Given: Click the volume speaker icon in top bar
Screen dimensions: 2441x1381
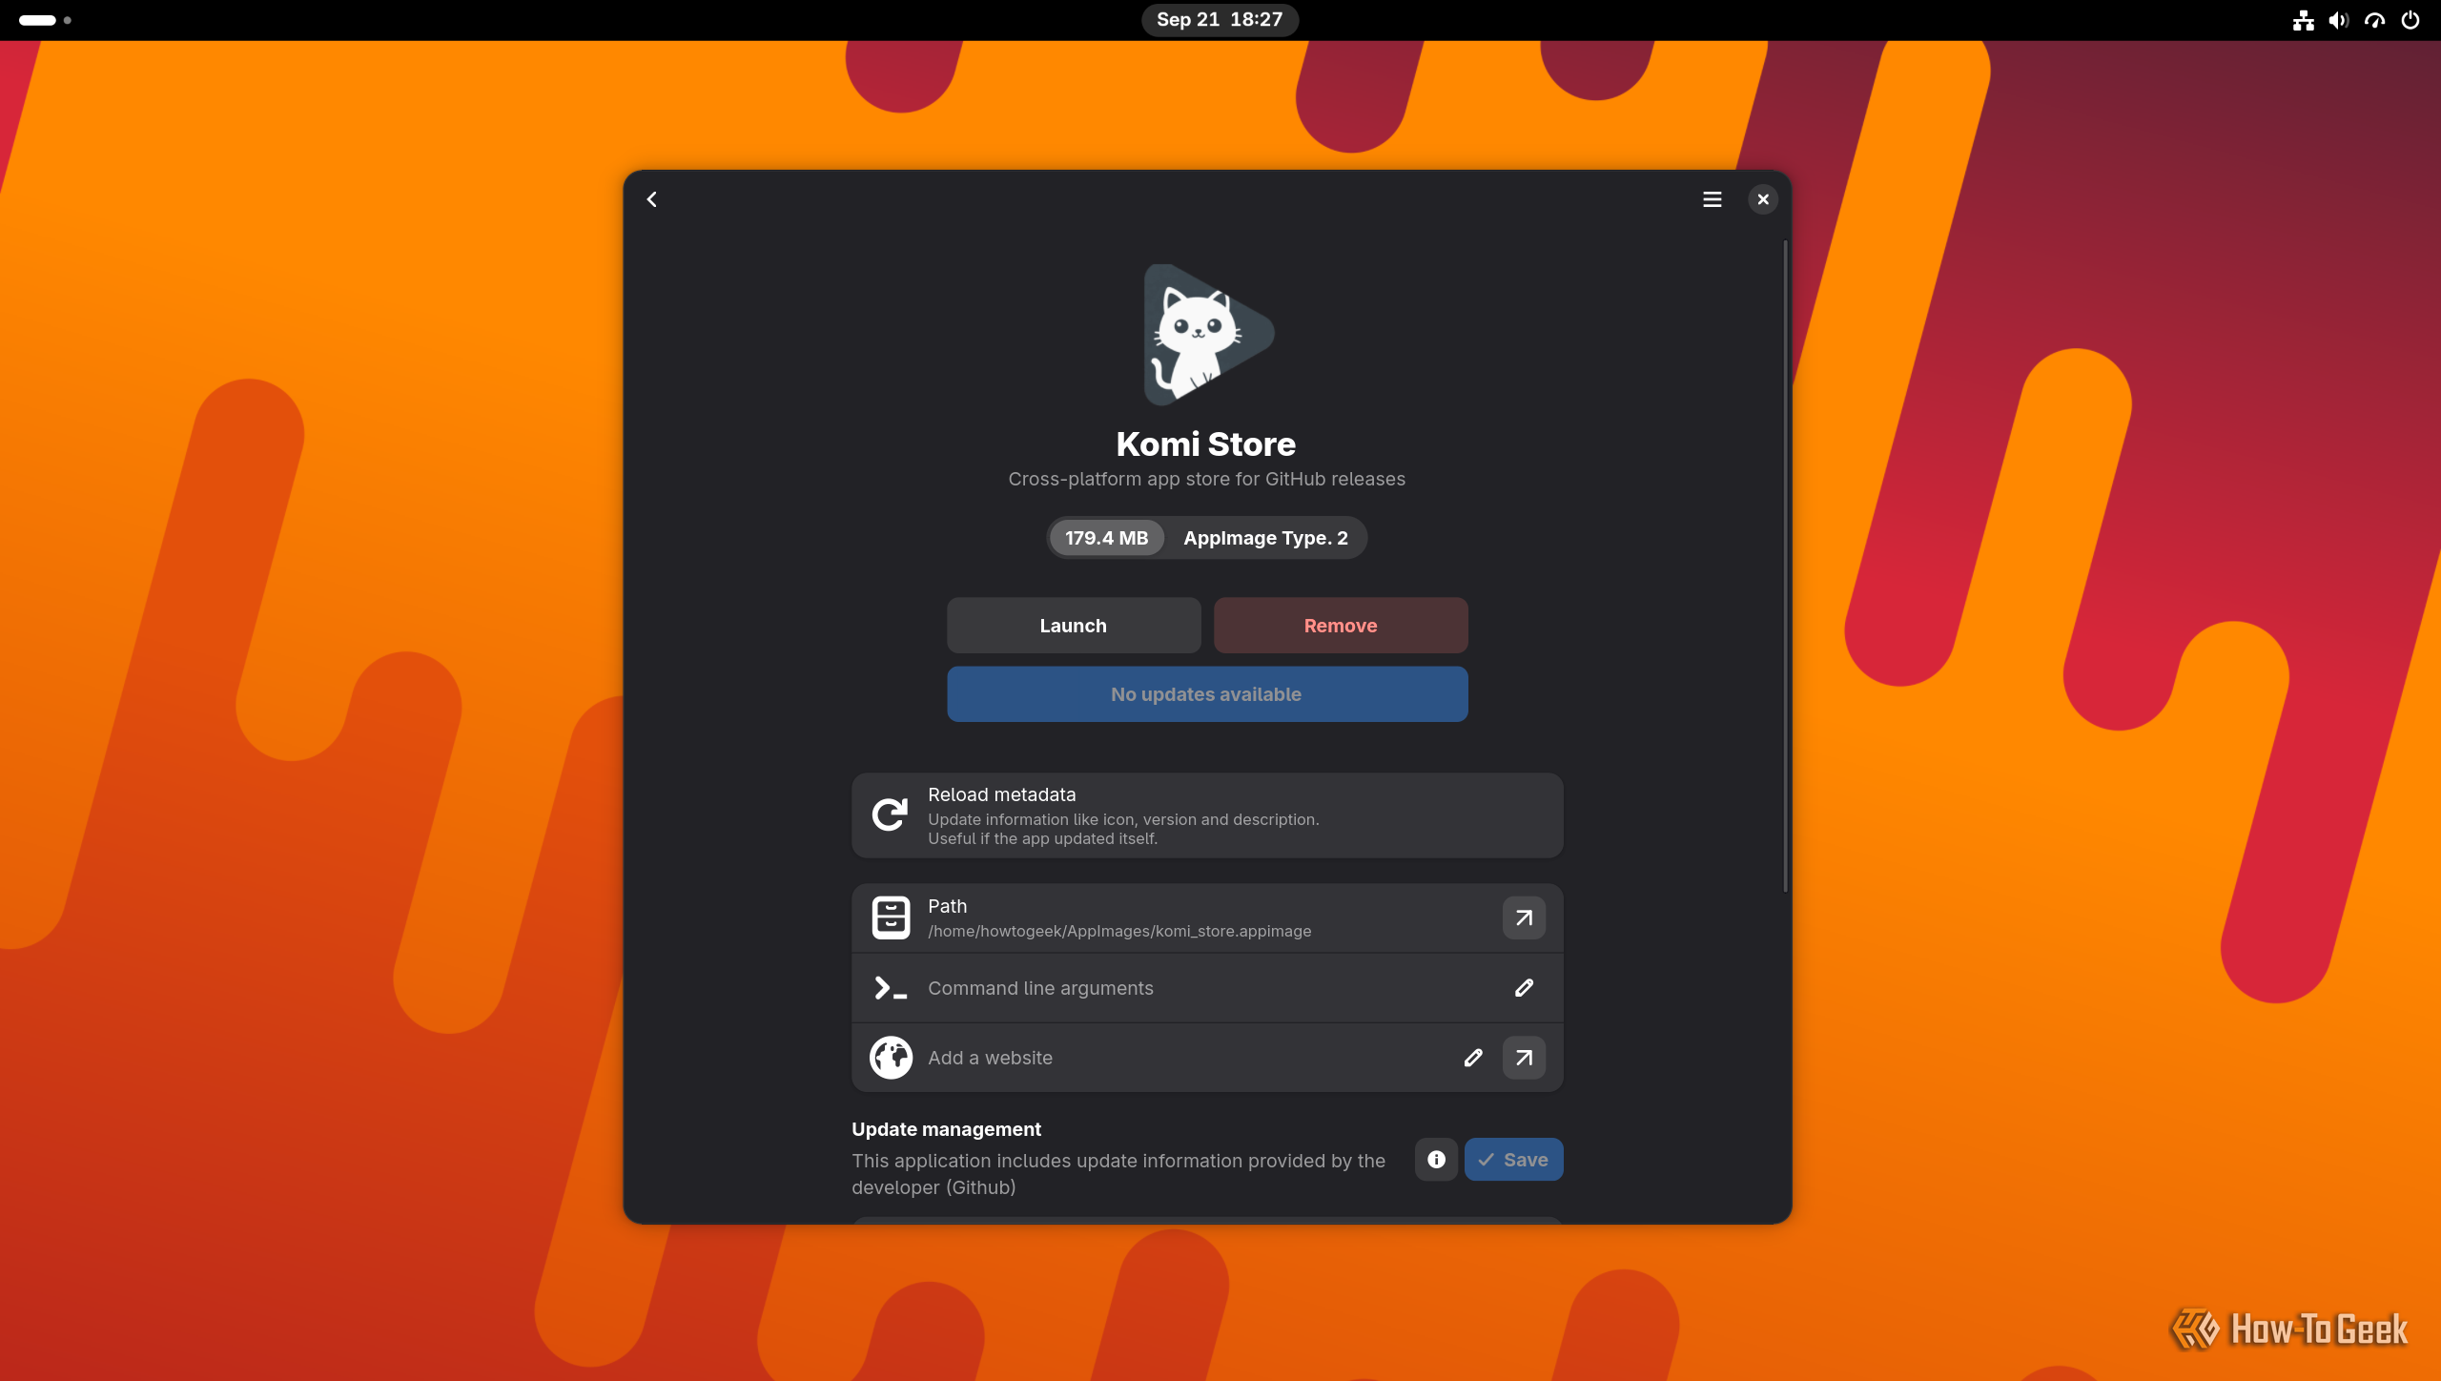Looking at the screenshot, I should click(x=2338, y=19).
